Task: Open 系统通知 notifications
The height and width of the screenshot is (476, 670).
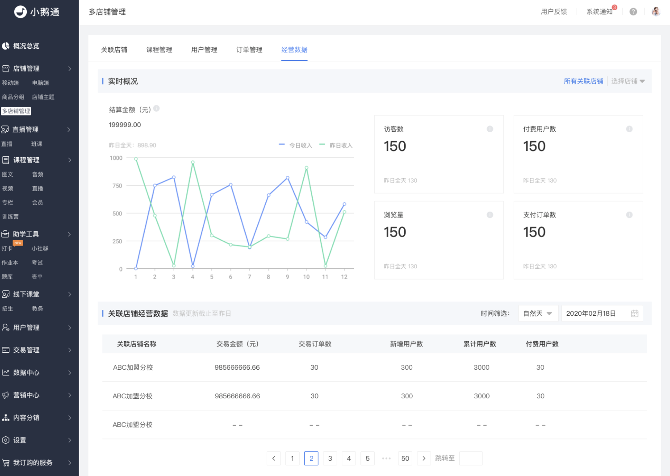Action: tap(599, 12)
